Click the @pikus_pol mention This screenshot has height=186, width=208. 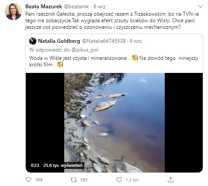pos(85,50)
